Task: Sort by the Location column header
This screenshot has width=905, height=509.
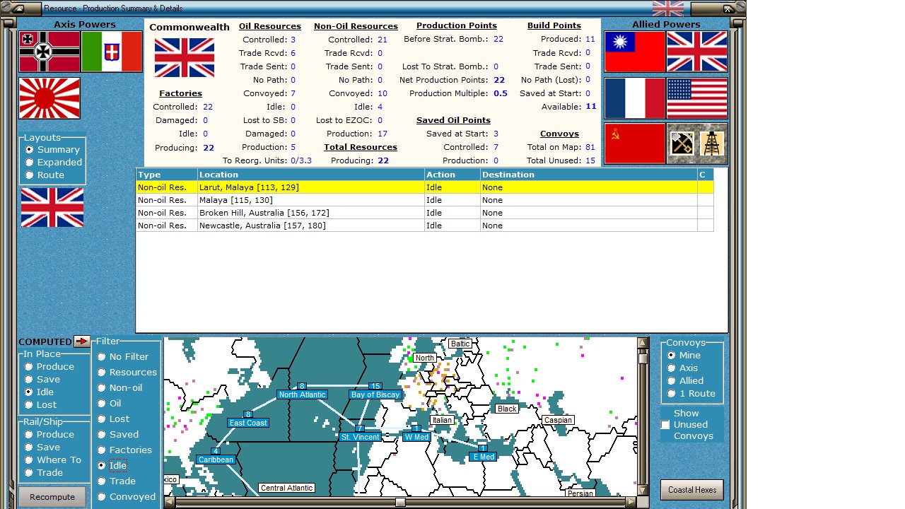Action: pyautogui.click(x=311, y=175)
